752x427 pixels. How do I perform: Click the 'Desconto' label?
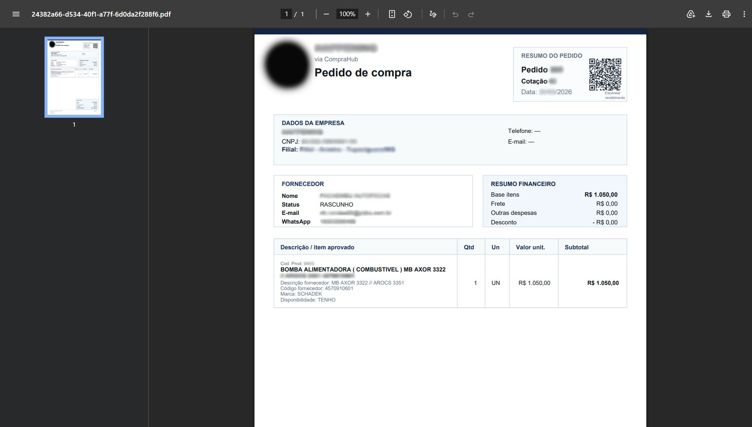pyautogui.click(x=503, y=222)
